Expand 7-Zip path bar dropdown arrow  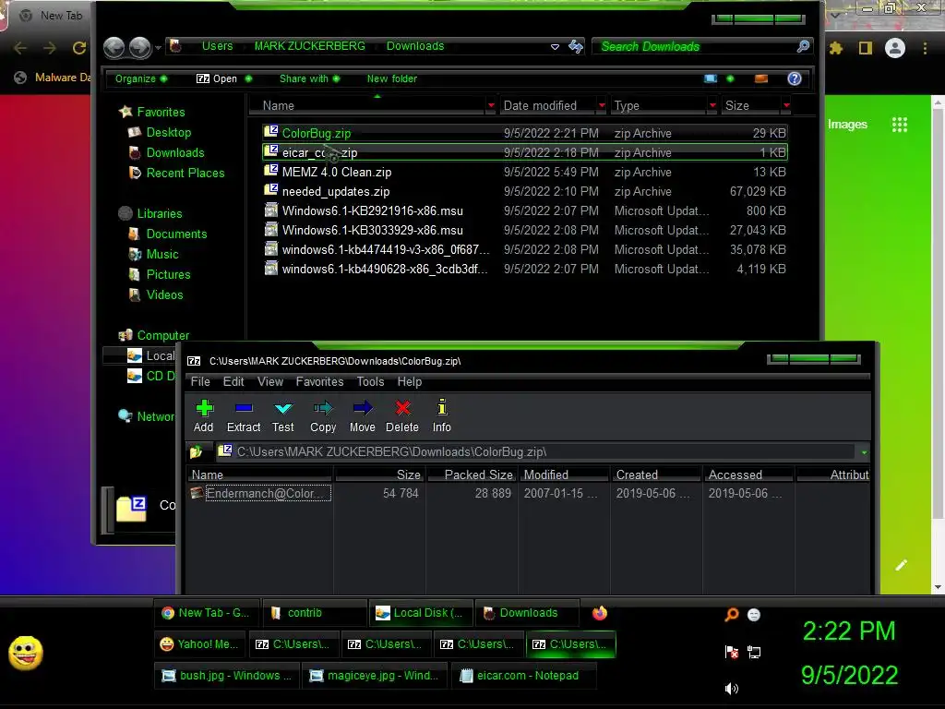(x=864, y=452)
